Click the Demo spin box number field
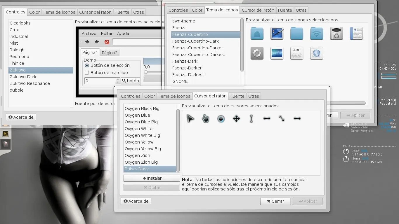This screenshot has width=399, height=224. (x=100, y=81)
